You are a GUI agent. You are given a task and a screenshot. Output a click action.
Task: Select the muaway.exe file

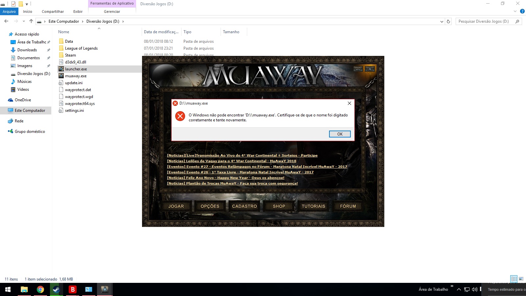pyautogui.click(x=76, y=76)
